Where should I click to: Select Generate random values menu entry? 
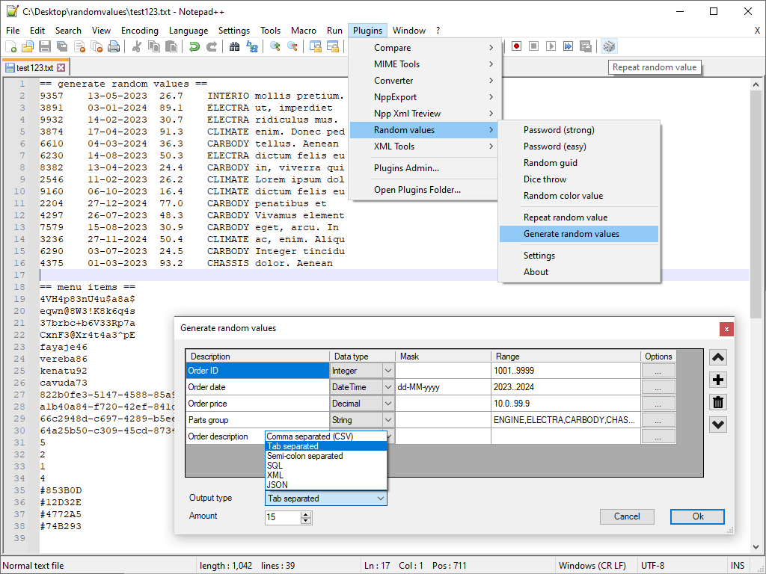point(571,234)
